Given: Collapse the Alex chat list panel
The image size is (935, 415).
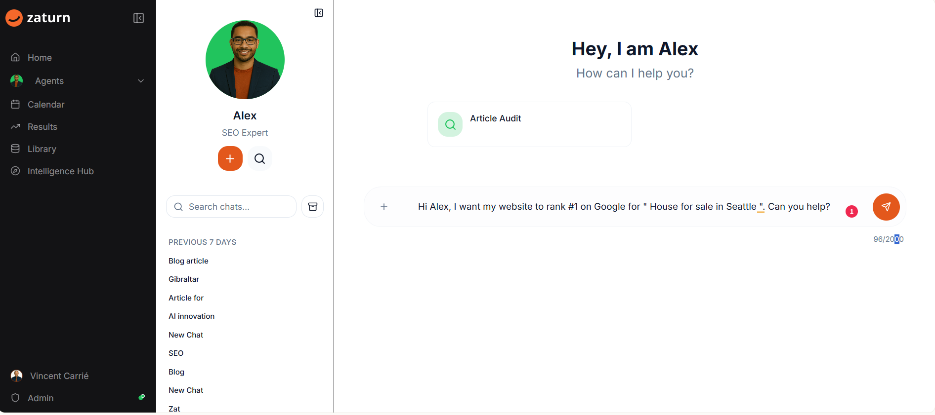Looking at the screenshot, I should coord(319,13).
